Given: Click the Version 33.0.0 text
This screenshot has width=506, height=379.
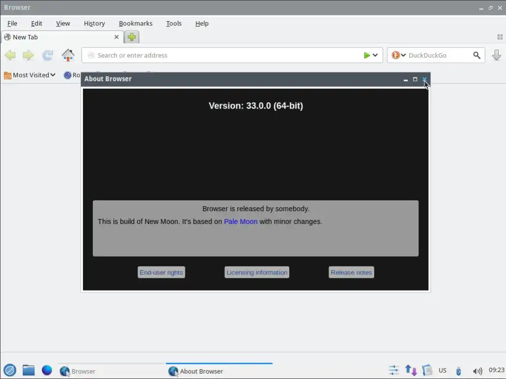Looking at the screenshot, I should (256, 106).
